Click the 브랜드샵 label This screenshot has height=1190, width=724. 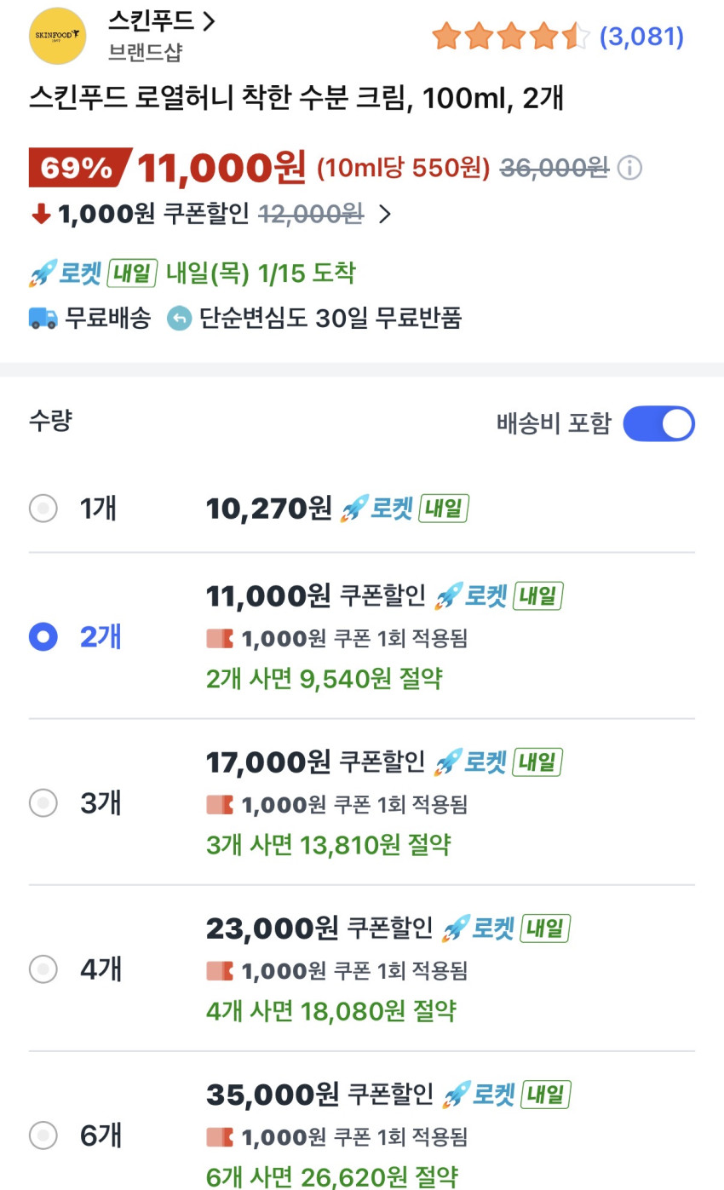[145, 52]
